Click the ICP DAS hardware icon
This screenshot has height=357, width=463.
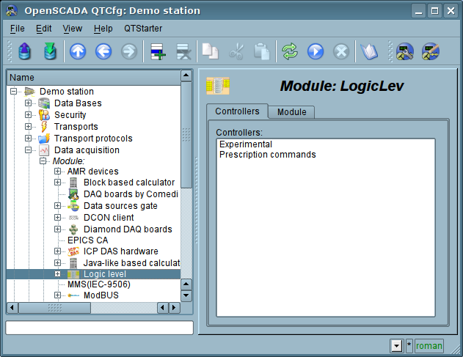pos(73,251)
